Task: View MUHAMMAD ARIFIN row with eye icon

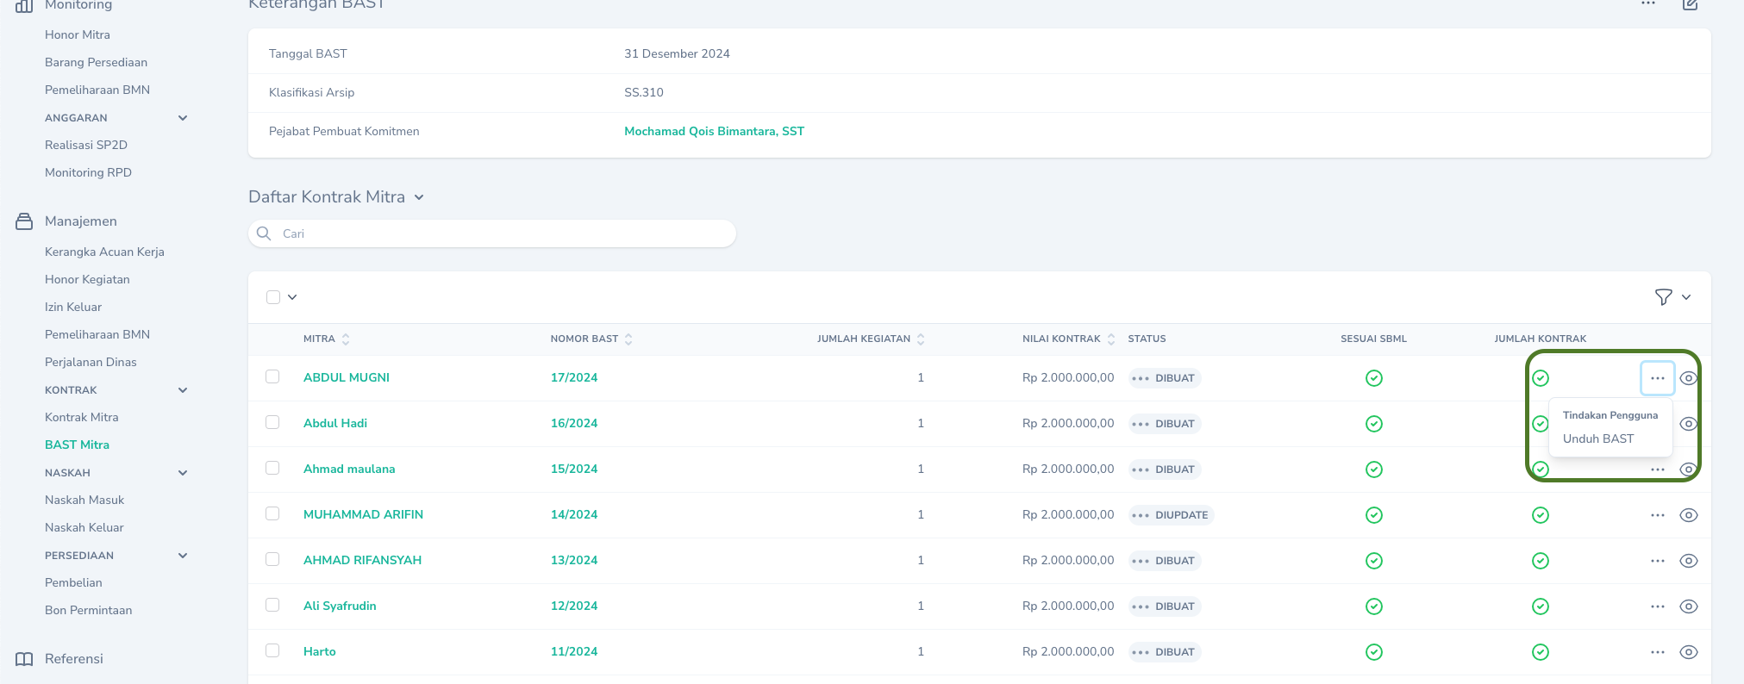Action: (1689, 515)
